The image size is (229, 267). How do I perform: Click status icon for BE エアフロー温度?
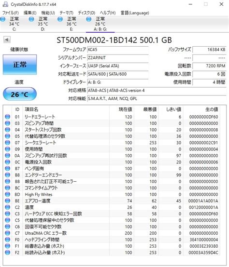[8, 201]
